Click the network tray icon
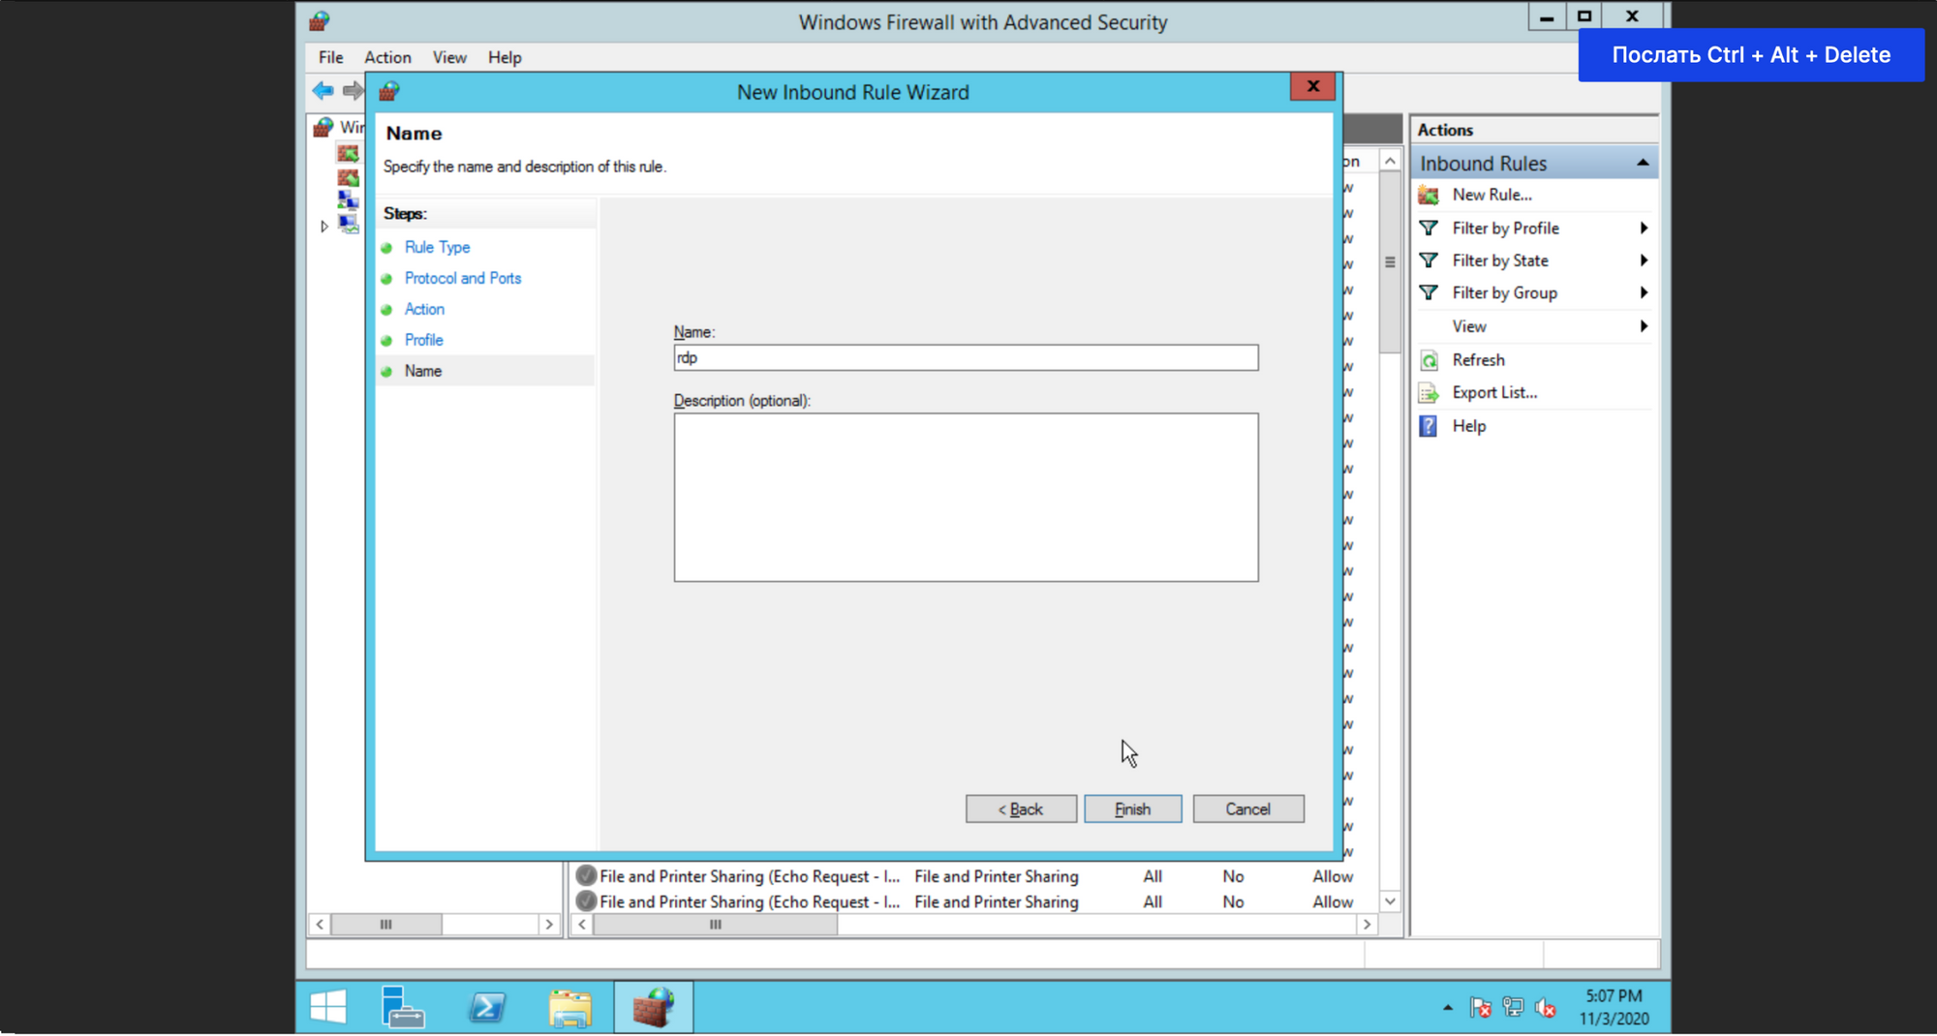This screenshot has height=1036, width=1937. (x=1513, y=1008)
